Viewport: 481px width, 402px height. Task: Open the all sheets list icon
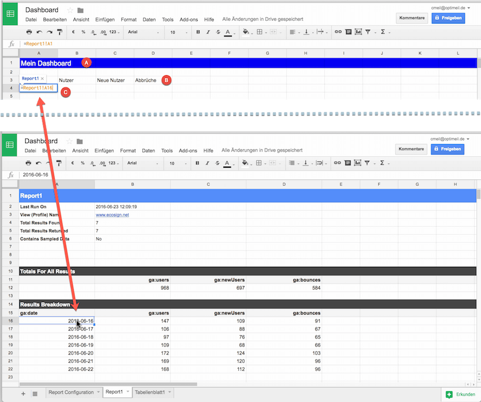[x=35, y=393]
